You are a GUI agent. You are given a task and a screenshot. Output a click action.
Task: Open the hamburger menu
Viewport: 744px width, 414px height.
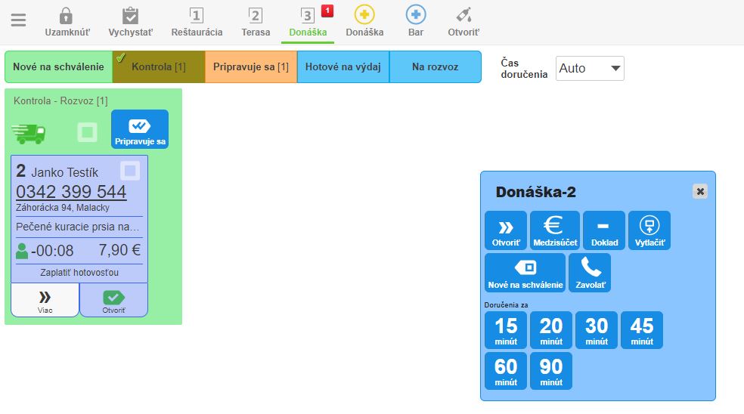point(18,20)
